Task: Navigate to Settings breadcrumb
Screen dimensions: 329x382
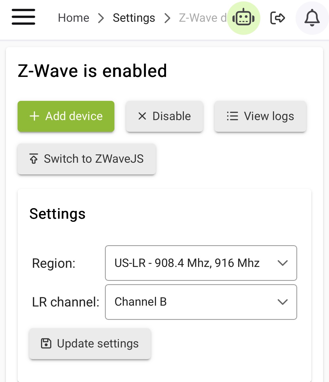Action: (x=134, y=18)
